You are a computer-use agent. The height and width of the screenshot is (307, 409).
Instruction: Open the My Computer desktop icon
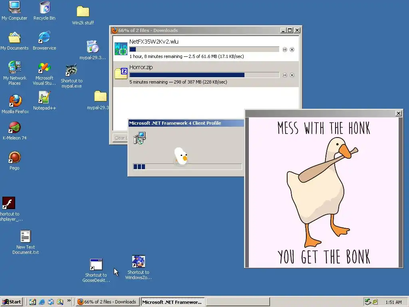pyautogui.click(x=14, y=7)
